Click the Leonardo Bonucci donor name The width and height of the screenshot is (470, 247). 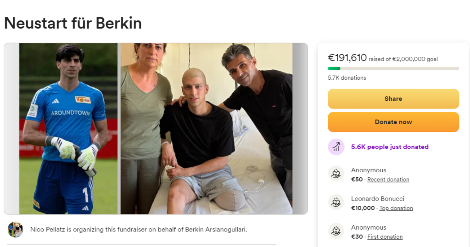click(x=378, y=199)
